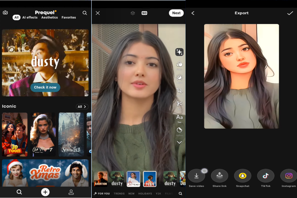Add text with the Aa Text tool
297x198 pixels.
(179, 119)
